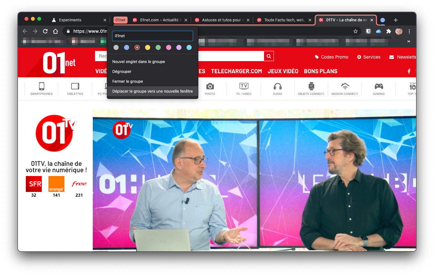Screen dimensions: 434x275
Task: Choose the green group color swatch
Action: [158, 47]
